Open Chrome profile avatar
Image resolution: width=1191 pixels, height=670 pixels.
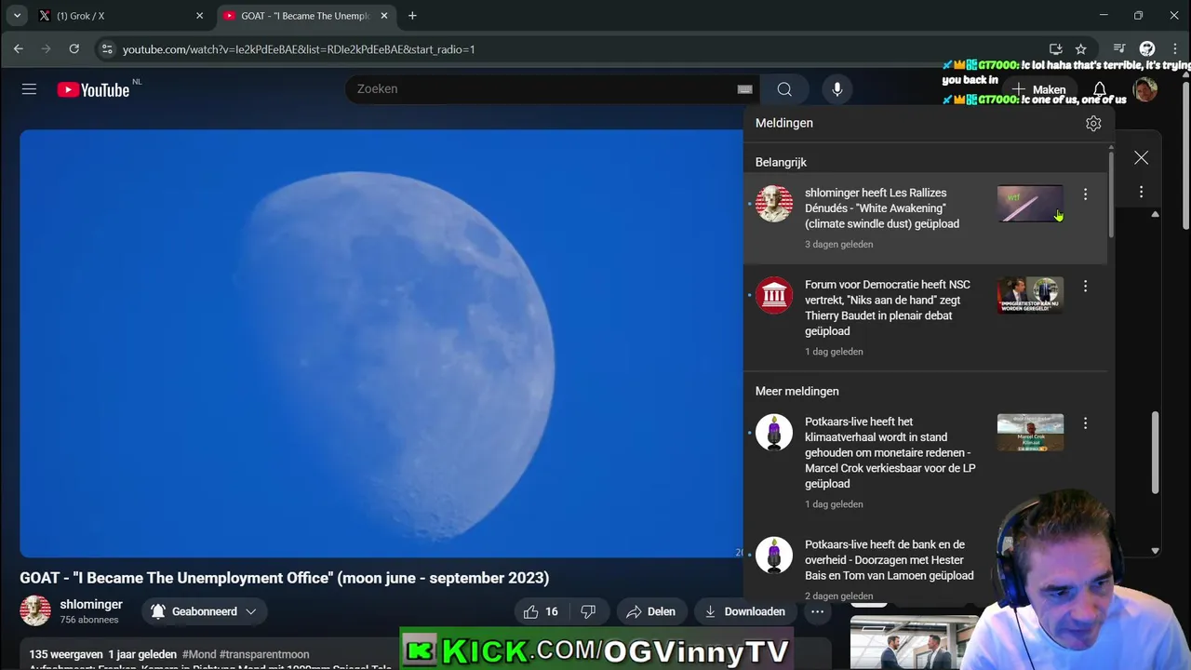[x=1147, y=48]
